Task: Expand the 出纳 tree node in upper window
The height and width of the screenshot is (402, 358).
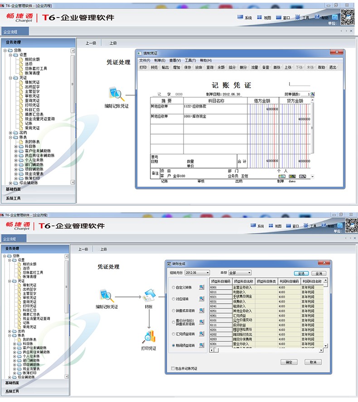Action: 10,133
